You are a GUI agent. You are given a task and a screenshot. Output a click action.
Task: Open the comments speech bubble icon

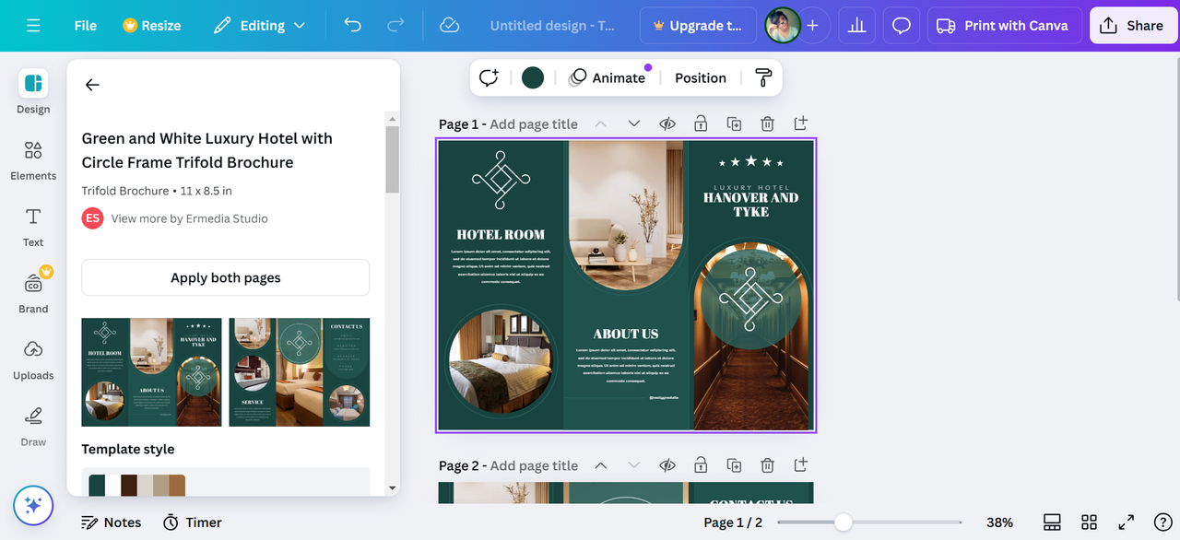tap(902, 26)
